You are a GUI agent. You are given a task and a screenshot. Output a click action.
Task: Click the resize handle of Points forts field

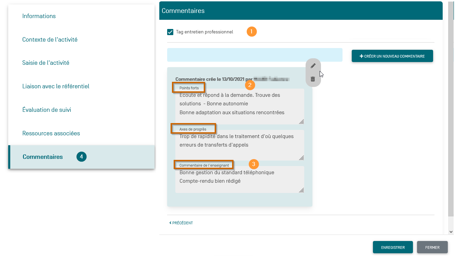[x=301, y=122]
